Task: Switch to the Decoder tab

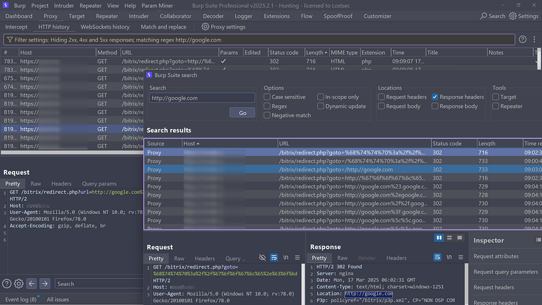Action: [x=213, y=16]
